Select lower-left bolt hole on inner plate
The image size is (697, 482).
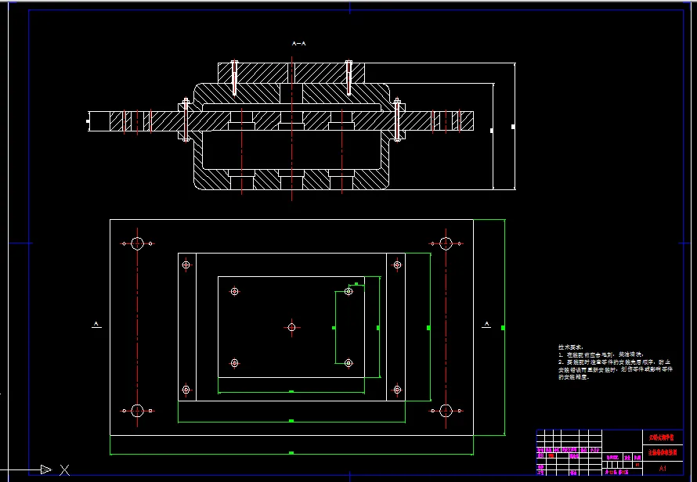[235, 363]
